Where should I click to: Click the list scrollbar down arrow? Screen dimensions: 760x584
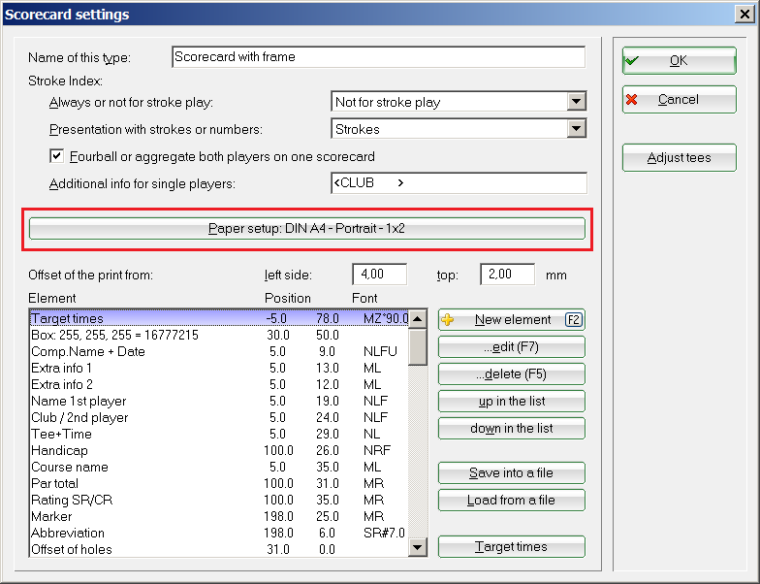(x=418, y=548)
